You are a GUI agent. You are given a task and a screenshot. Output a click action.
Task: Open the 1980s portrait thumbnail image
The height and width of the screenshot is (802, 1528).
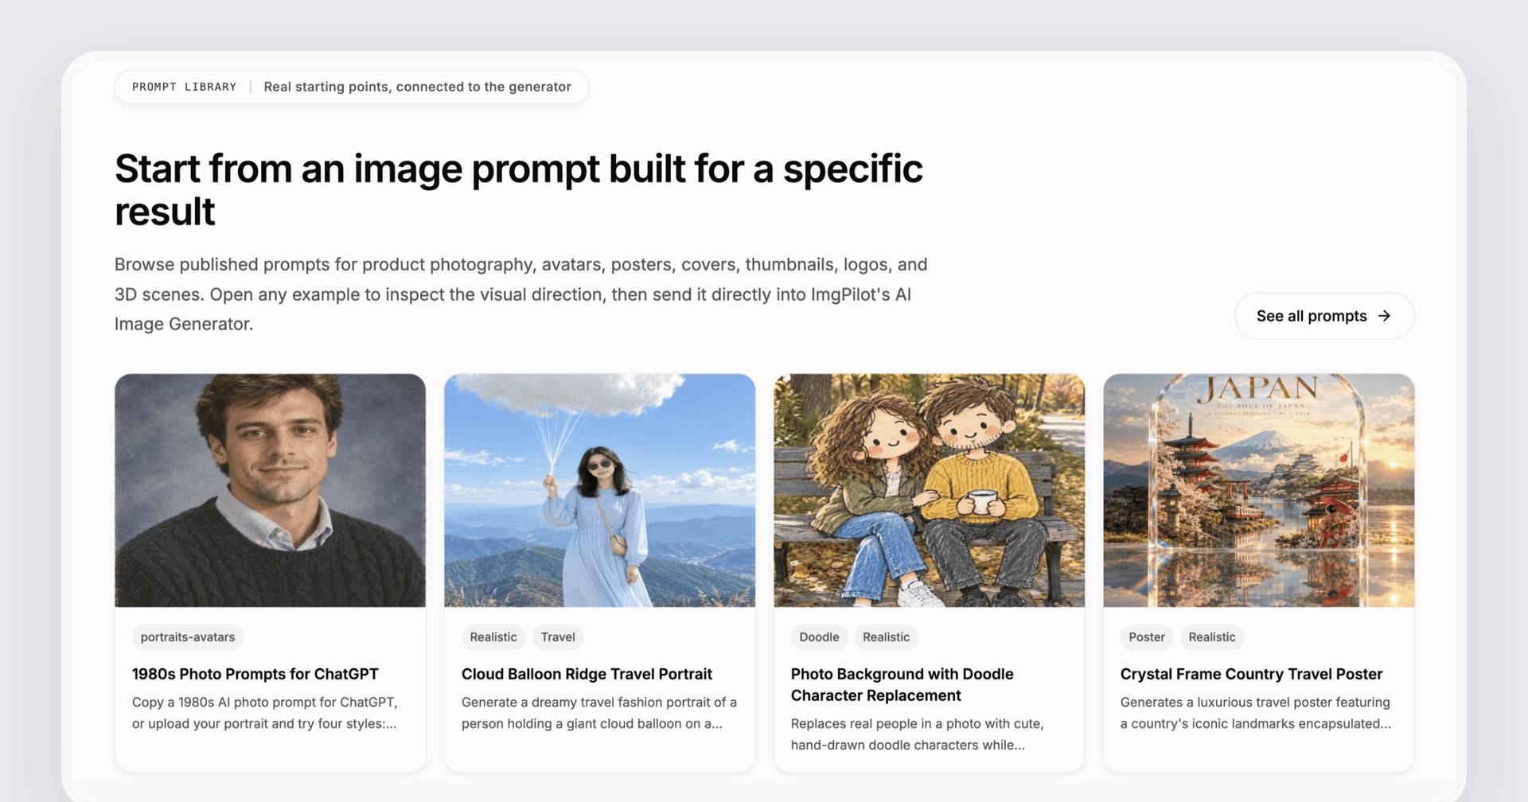(271, 490)
